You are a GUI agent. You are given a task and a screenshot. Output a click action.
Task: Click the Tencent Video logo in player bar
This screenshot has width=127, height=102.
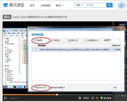106,98
